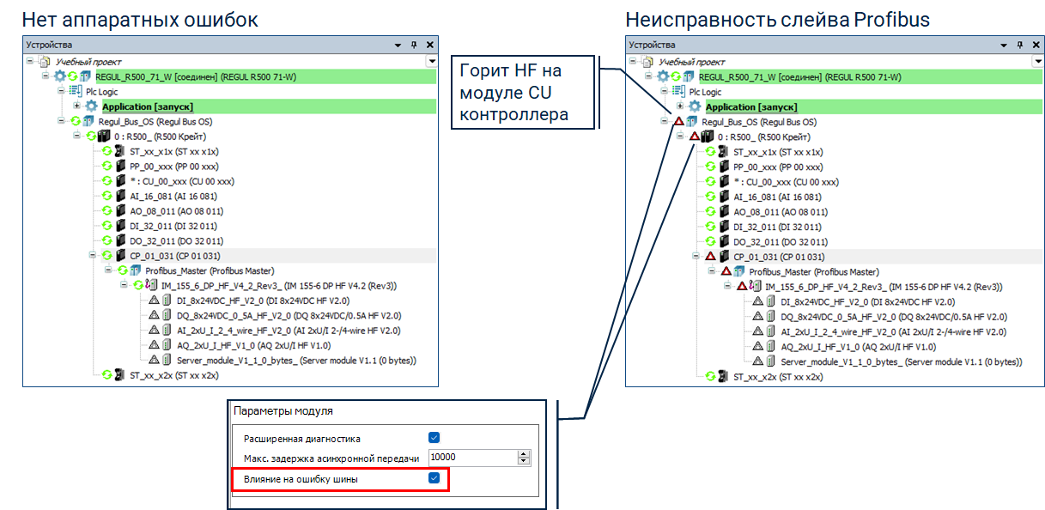
Task: Uncheck the Влияние на ошибку шины checkbox
Action: [x=434, y=478]
